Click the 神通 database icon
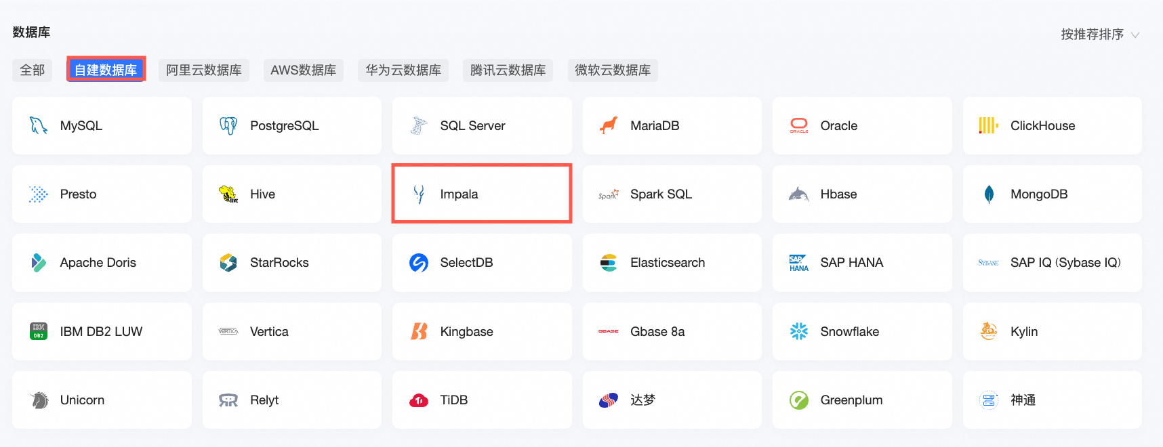The height and width of the screenshot is (447, 1163). [x=989, y=400]
